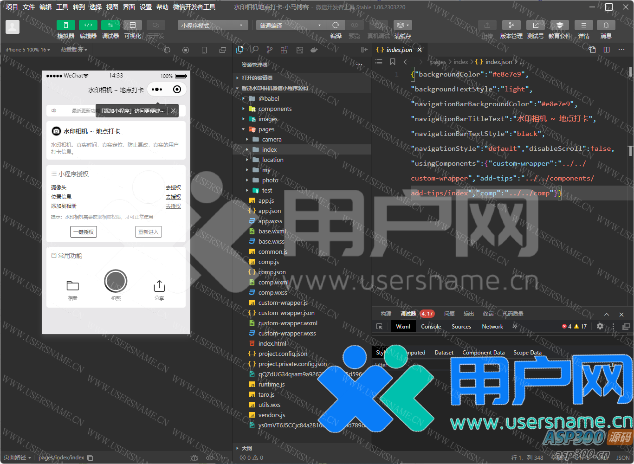Toggle the 编辑器 editor panel

tap(88, 25)
